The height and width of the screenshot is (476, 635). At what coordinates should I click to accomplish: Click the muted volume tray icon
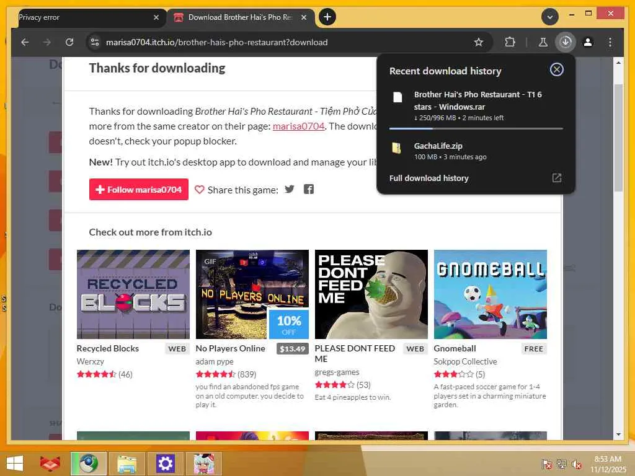(x=577, y=464)
